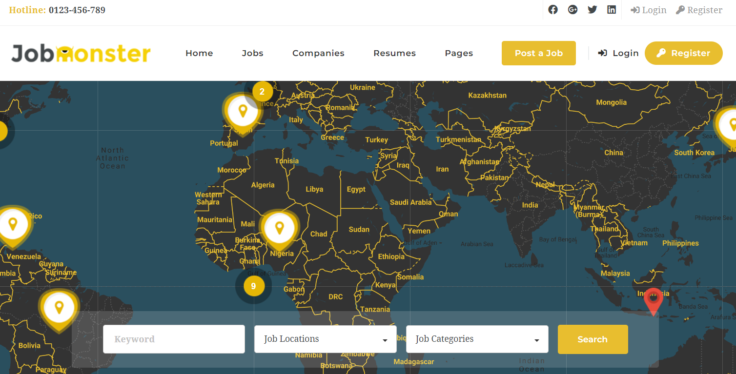
Task: Click the yellow Register button in navbar
Action: (683, 53)
